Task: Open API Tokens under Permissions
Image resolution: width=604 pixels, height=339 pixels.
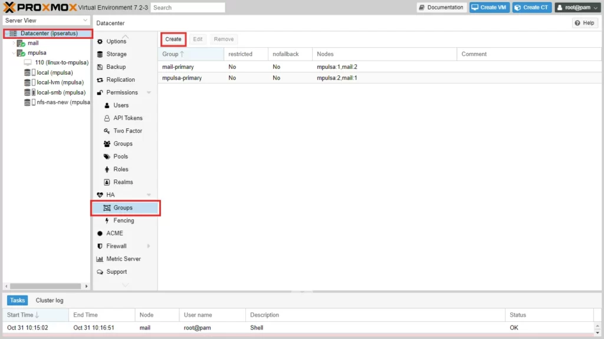Action: pyautogui.click(x=127, y=118)
